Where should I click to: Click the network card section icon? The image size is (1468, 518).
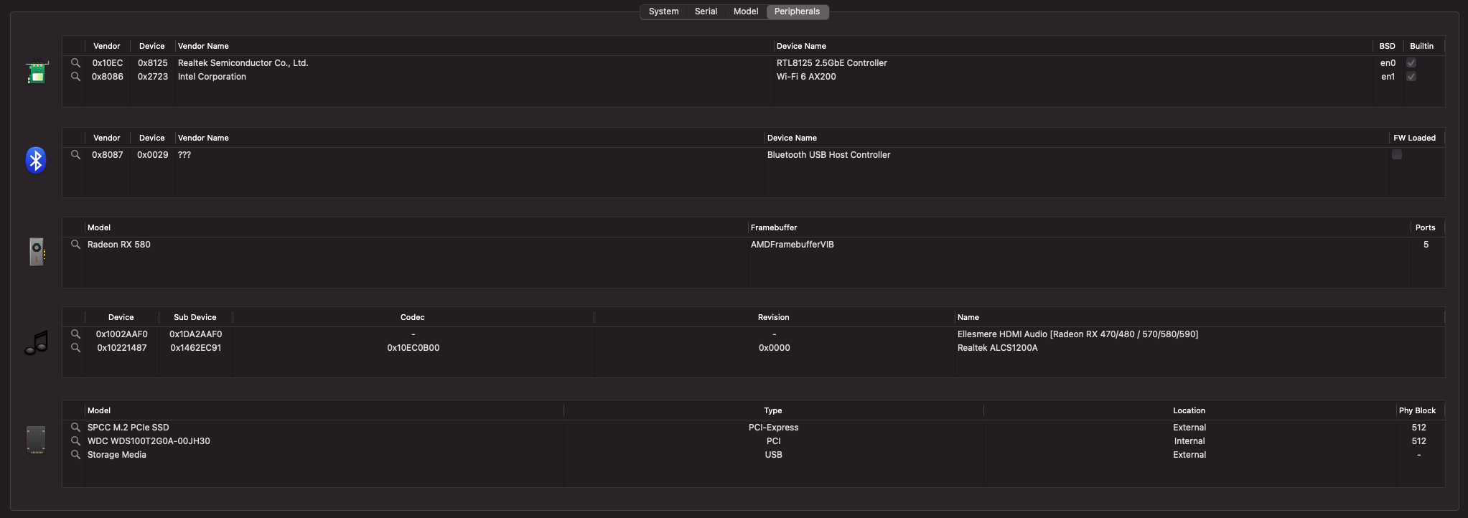click(x=37, y=72)
